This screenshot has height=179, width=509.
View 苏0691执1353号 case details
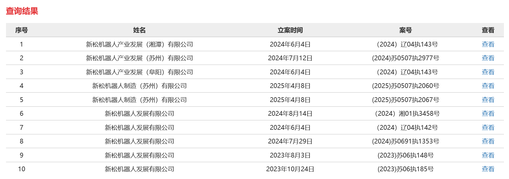click(x=488, y=141)
